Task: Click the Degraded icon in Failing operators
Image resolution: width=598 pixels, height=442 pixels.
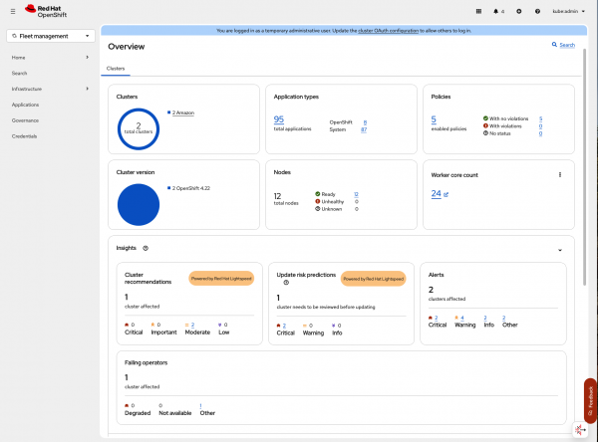Action: pyautogui.click(x=127, y=405)
